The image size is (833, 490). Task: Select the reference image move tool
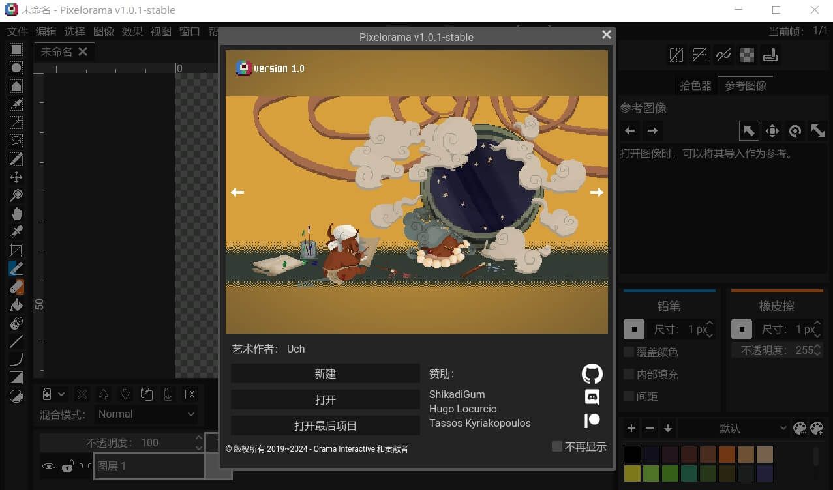coord(772,131)
